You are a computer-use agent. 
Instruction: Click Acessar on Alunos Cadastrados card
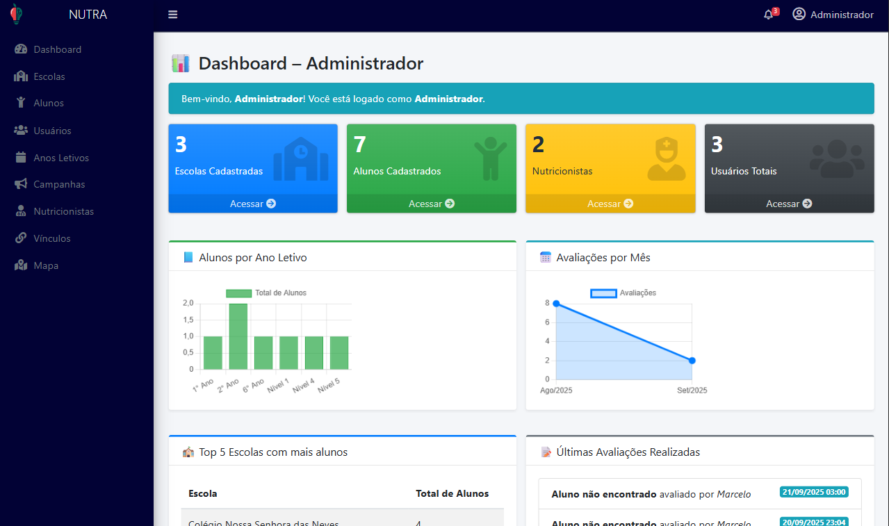(432, 204)
